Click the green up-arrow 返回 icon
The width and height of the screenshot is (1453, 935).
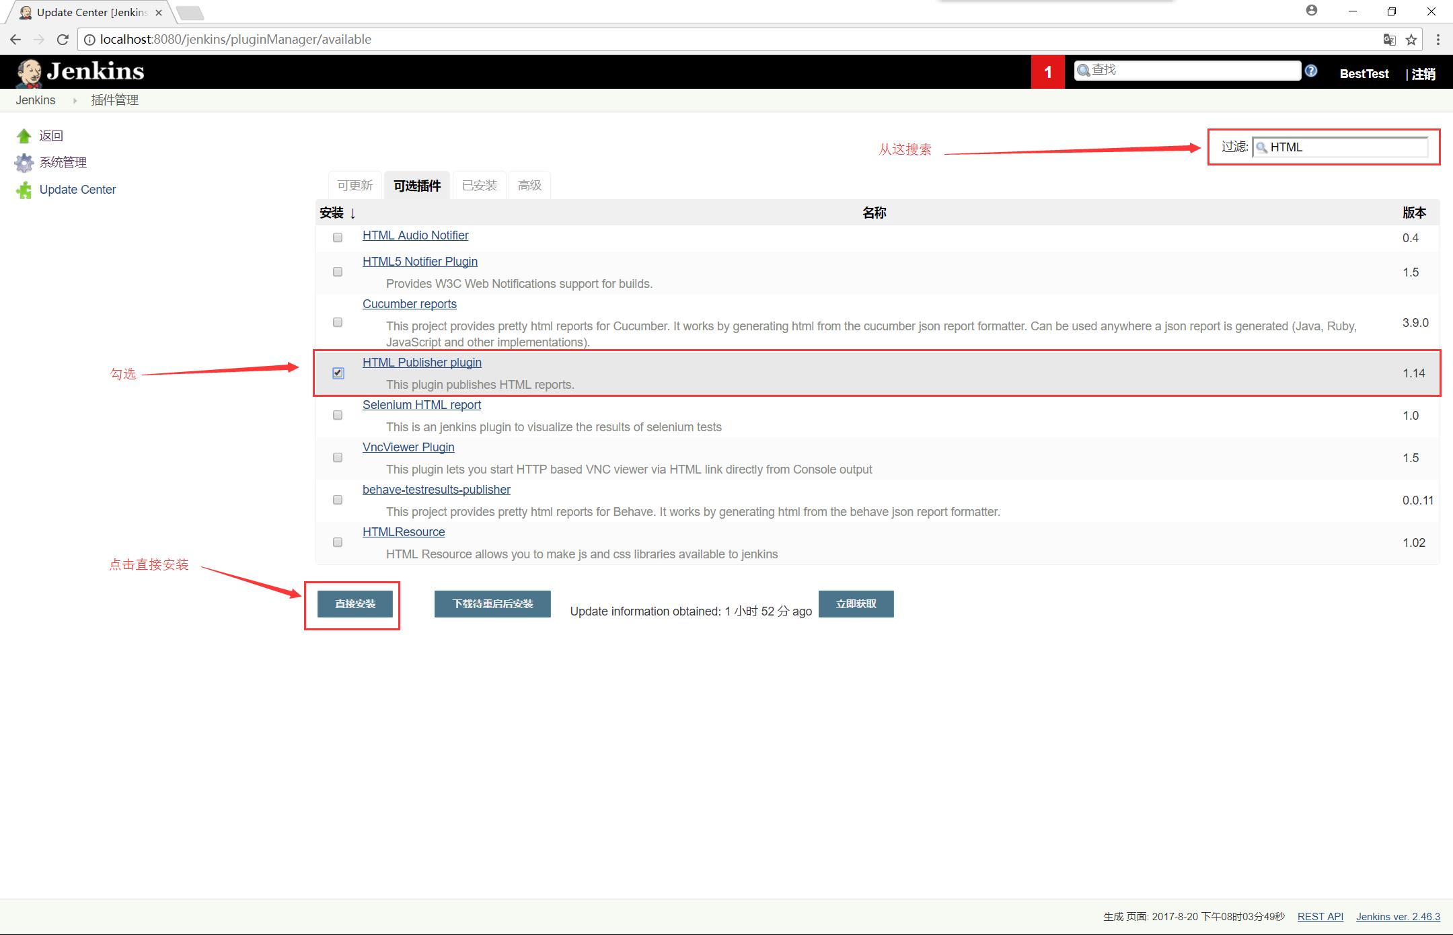click(24, 136)
